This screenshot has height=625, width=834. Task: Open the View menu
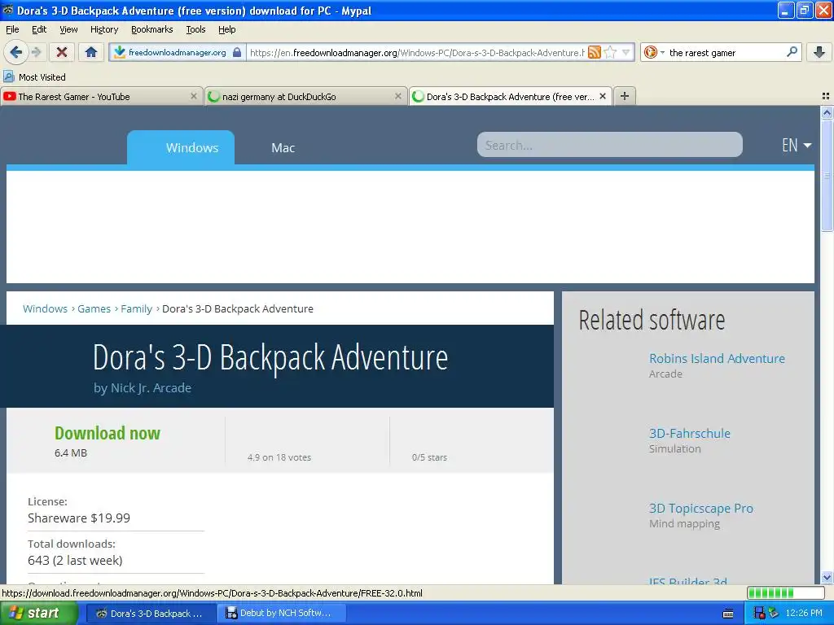click(x=68, y=29)
